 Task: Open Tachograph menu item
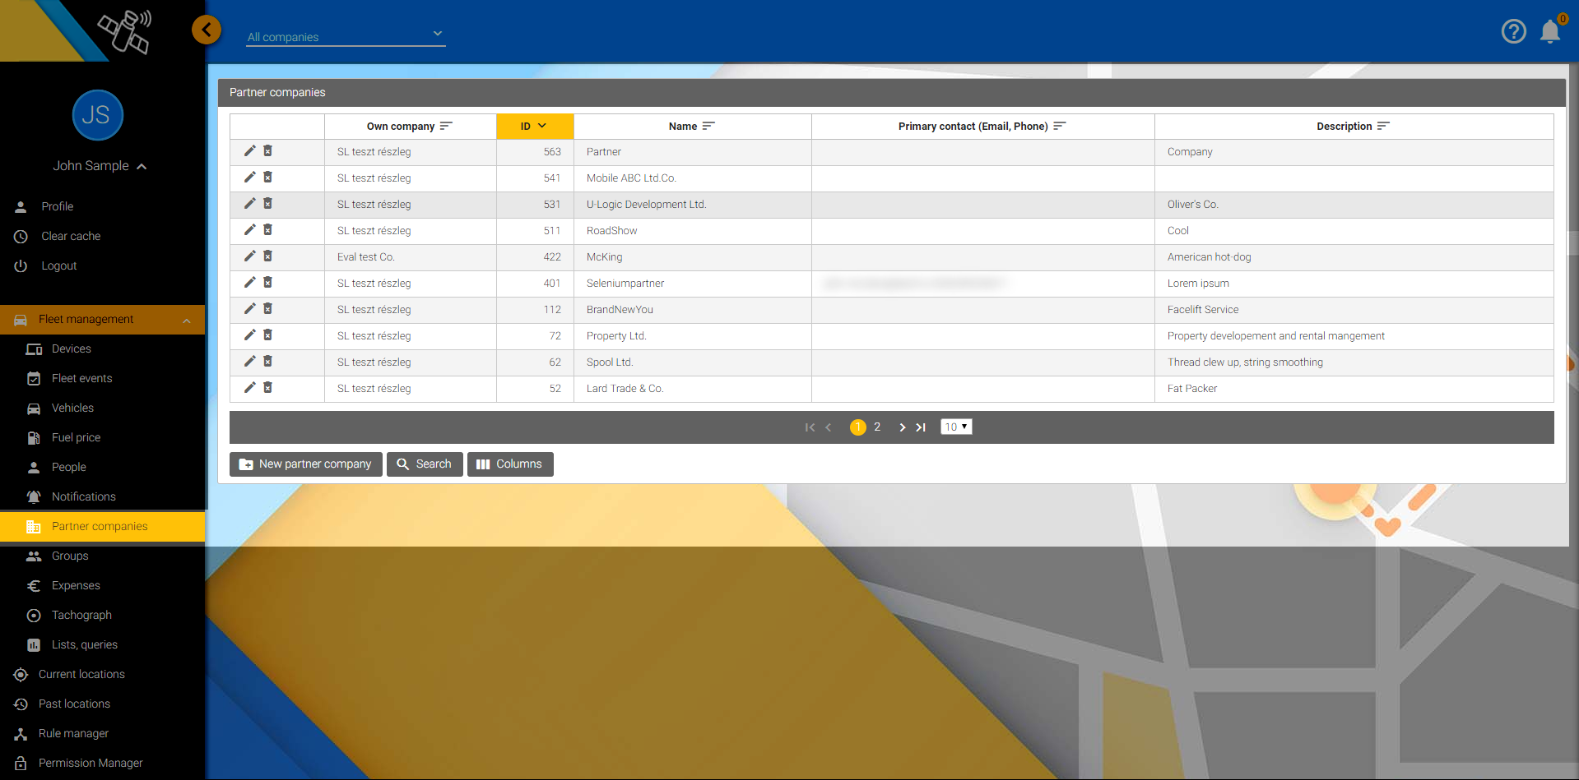tap(81, 616)
